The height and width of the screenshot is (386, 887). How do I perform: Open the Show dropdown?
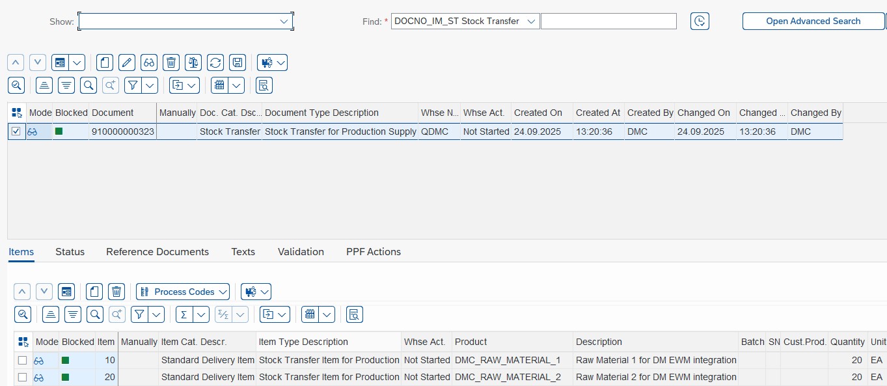pyautogui.click(x=284, y=21)
